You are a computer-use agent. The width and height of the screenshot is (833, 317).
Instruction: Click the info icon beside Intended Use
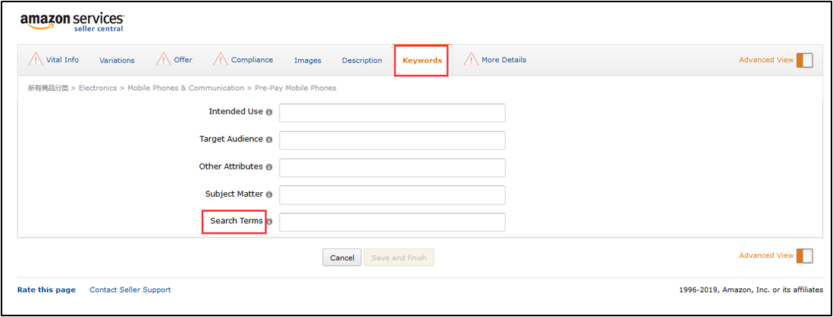click(x=269, y=112)
